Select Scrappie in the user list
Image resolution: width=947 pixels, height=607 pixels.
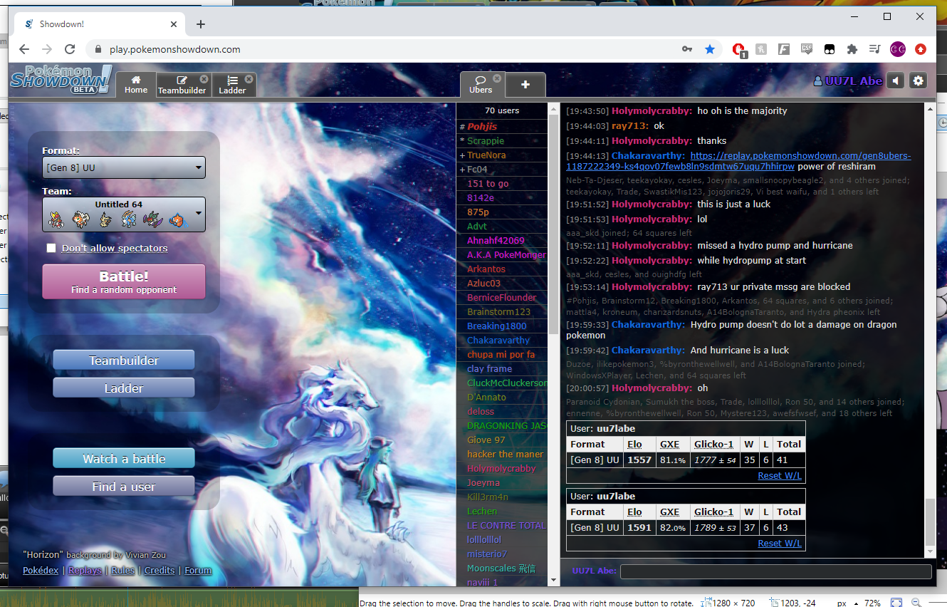503,141
